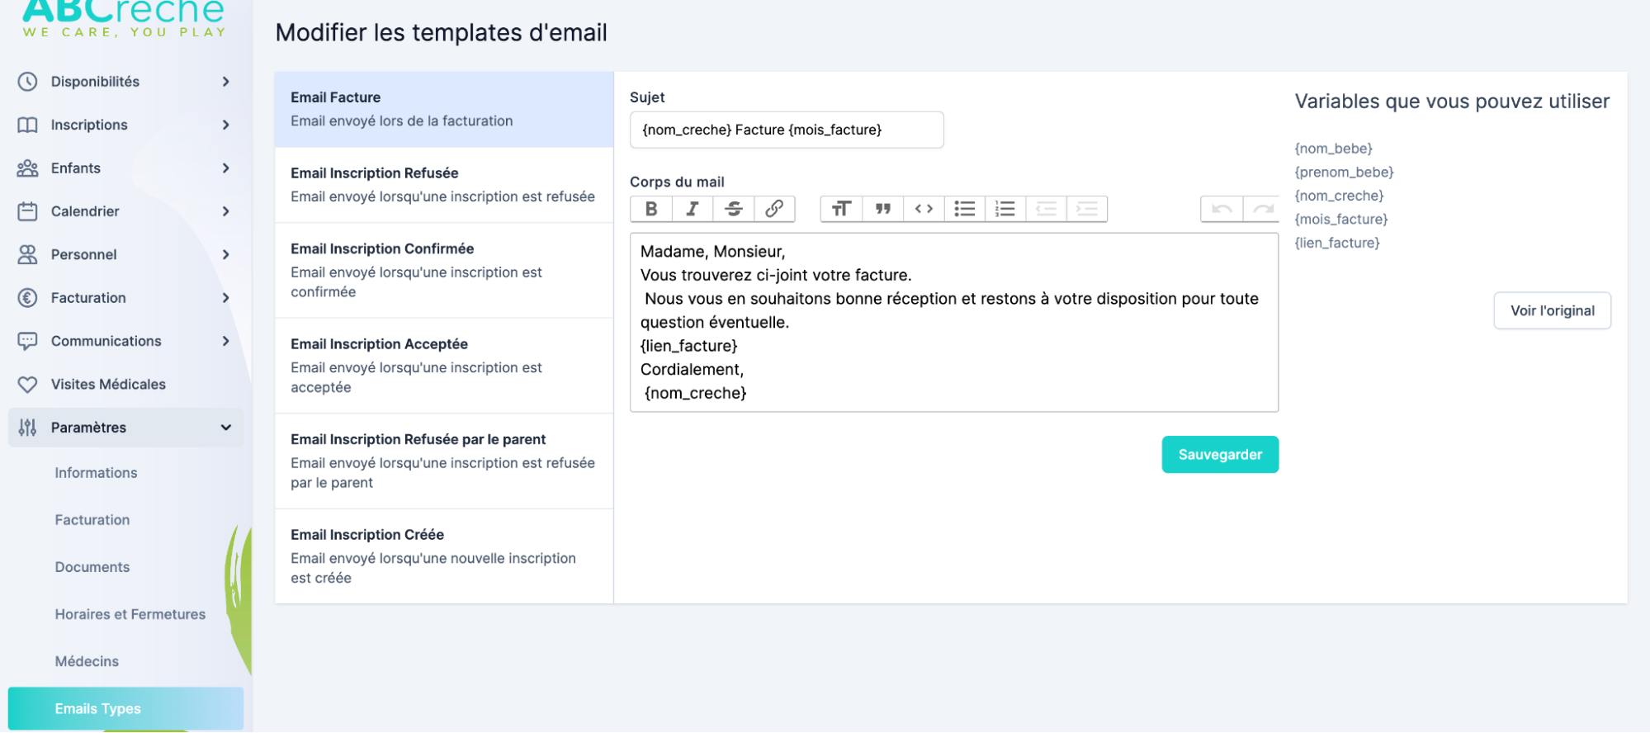Viewport: 1650px width, 733px height.
Task: Click the heading text size icon
Action: (x=841, y=209)
